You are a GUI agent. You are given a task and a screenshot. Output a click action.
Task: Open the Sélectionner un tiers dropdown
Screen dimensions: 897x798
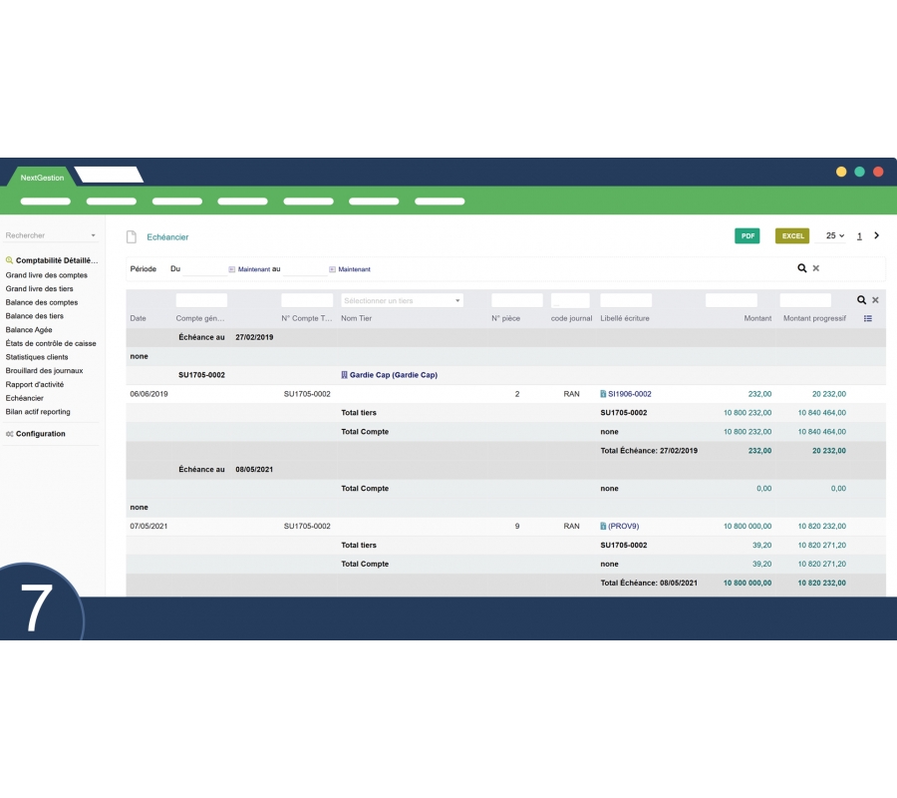(x=402, y=300)
